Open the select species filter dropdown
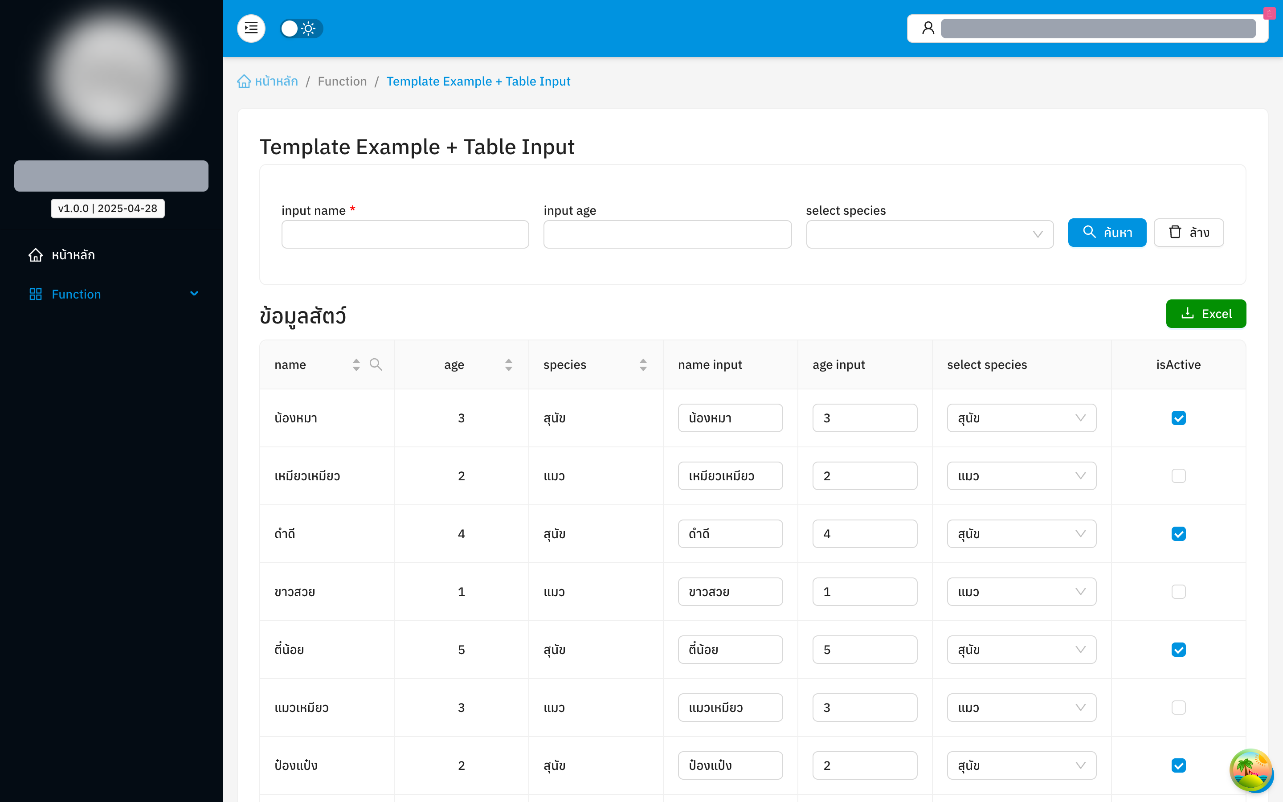The image size is (1283, 802). click(930, 234)
